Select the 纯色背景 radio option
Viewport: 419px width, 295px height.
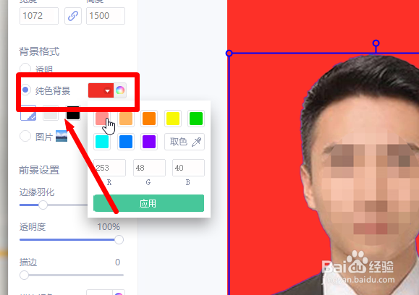(x=25, y=90)
